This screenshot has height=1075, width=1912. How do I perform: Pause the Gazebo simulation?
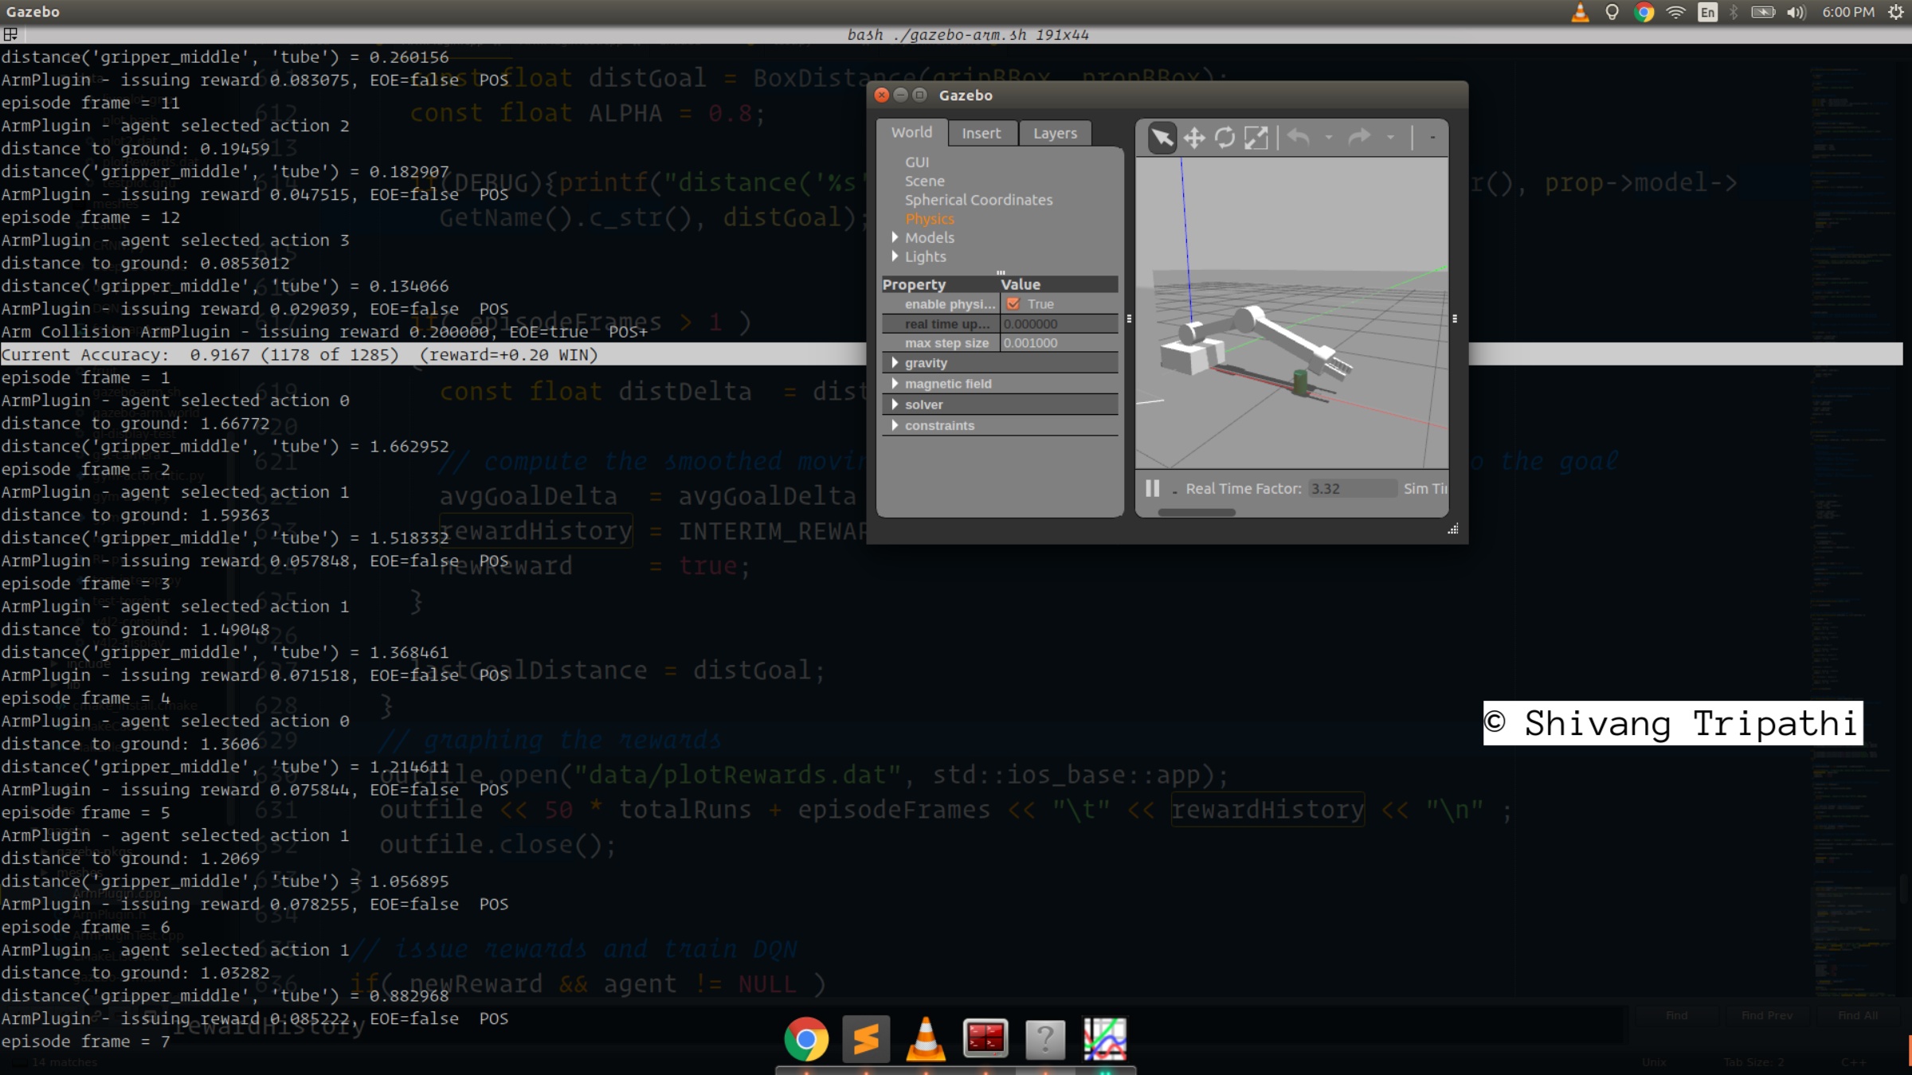(1152, 488)
